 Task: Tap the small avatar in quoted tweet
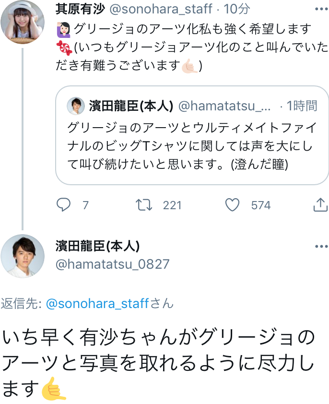coord(75,106)
